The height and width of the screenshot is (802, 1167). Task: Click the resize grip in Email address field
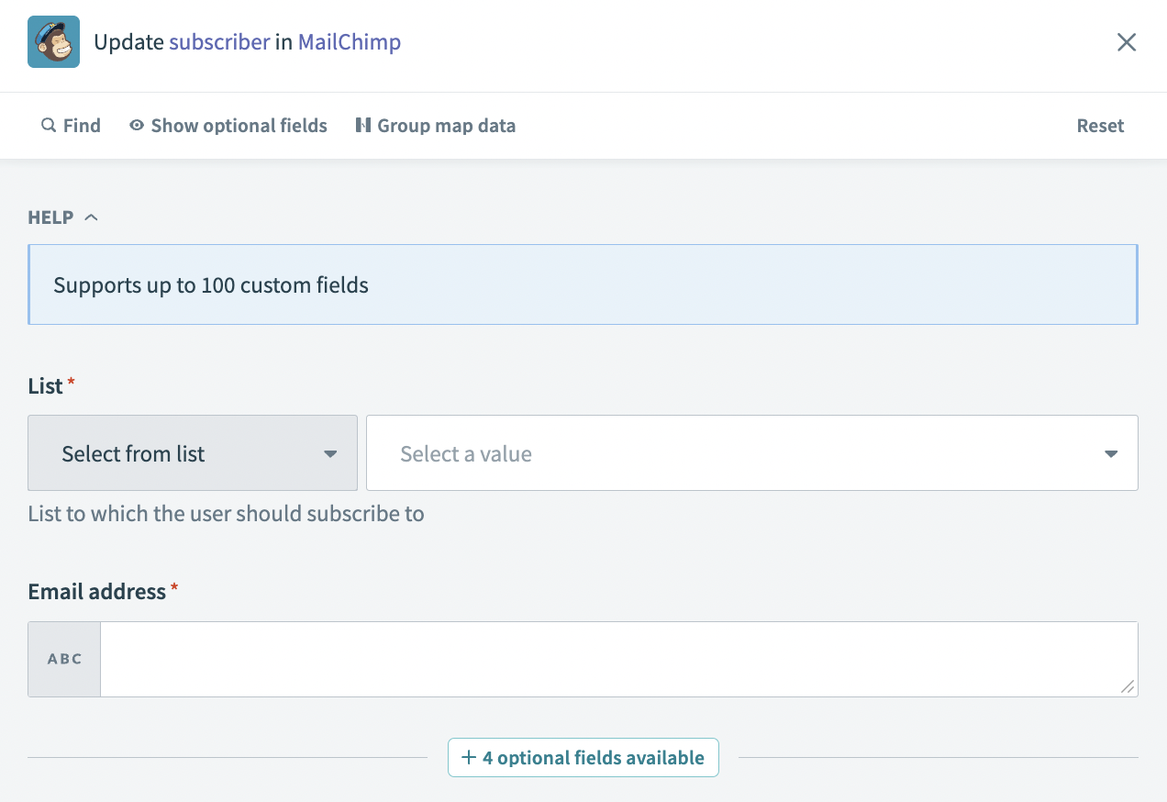coord(1128,686)
